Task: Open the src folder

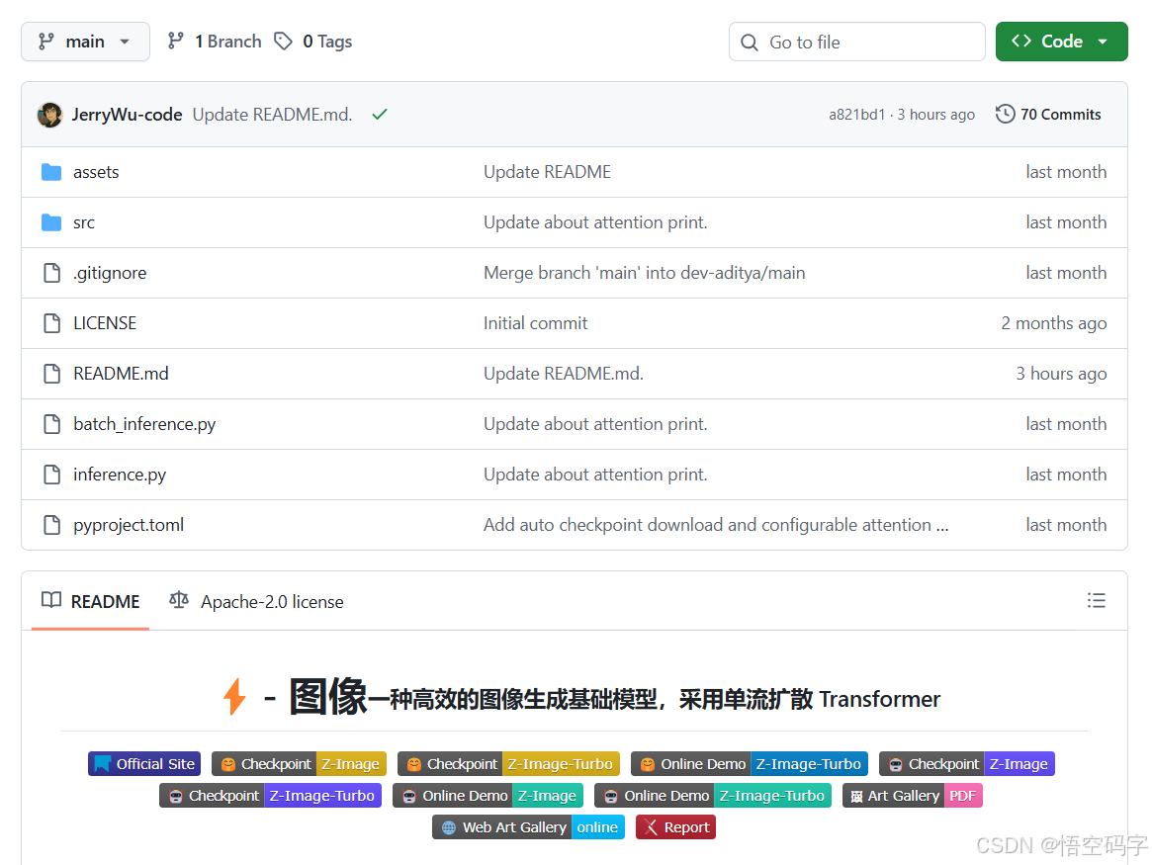Action: tap(84, 222)
